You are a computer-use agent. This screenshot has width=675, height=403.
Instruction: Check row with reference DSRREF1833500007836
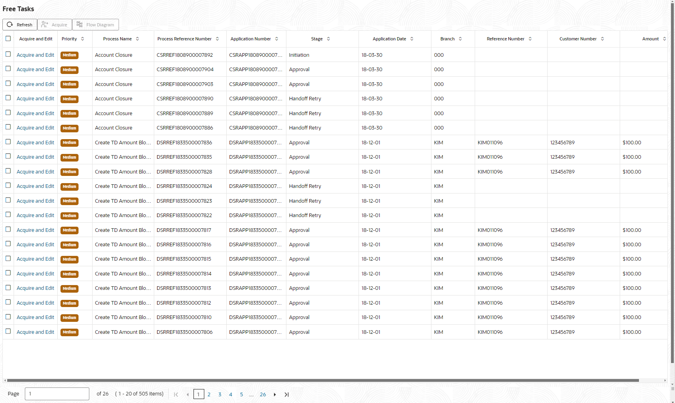click(8, 142)
